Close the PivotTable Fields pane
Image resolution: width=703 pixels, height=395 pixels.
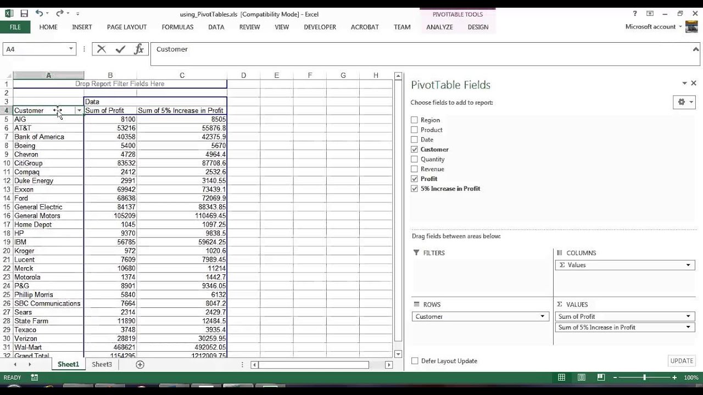click(694, 83)
